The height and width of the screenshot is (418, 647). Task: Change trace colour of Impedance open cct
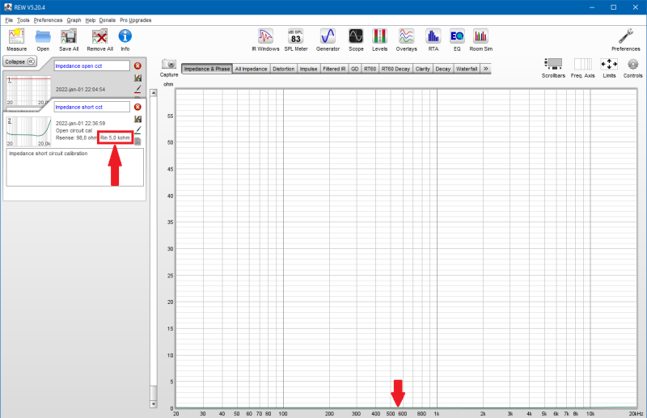[137, 89]
